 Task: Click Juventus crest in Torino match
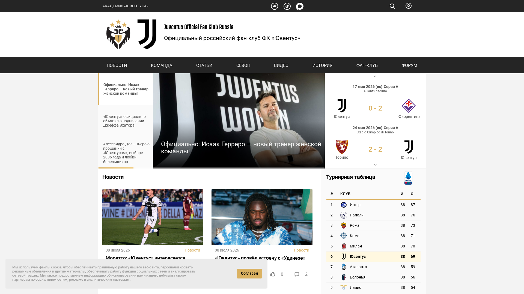409,147
